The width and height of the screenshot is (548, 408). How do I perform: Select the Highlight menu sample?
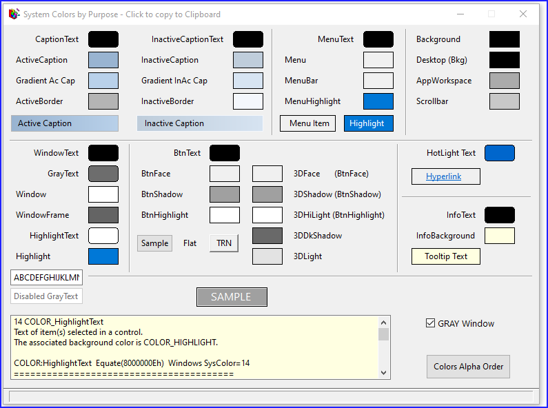click(369, 123)
